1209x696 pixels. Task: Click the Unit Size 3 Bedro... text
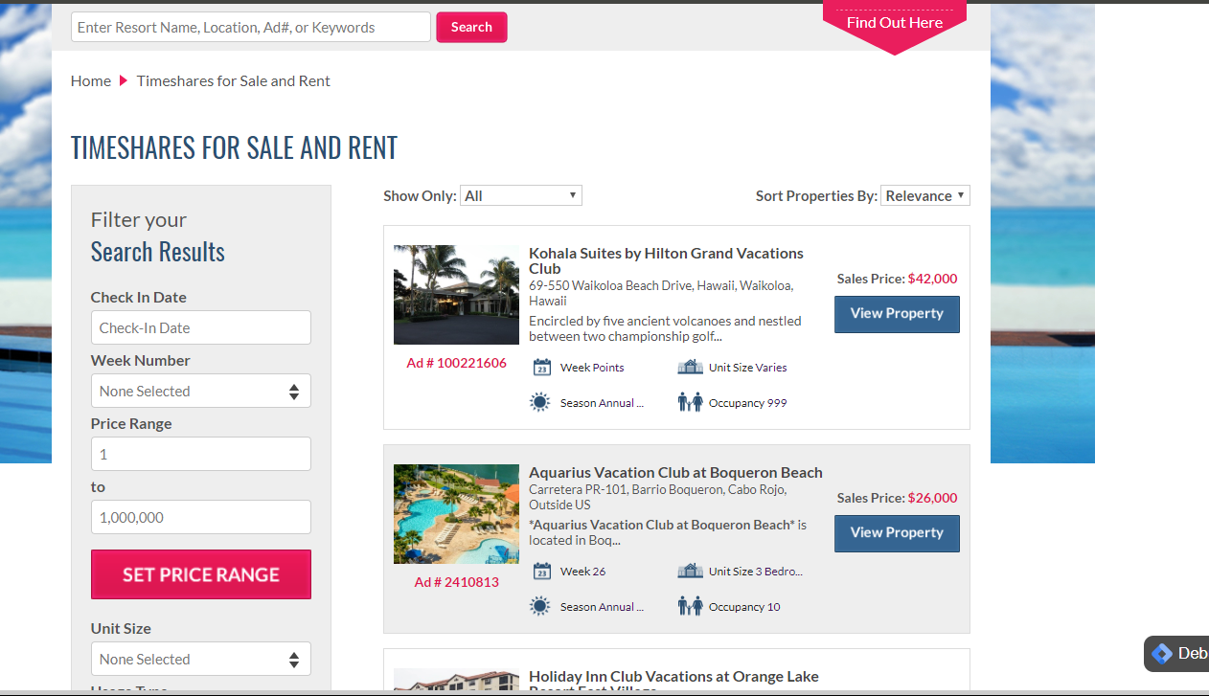pyautogui.click(x=756, y=572)
